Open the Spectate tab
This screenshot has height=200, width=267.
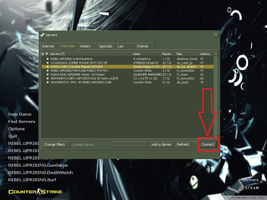[x=107, y=46]
